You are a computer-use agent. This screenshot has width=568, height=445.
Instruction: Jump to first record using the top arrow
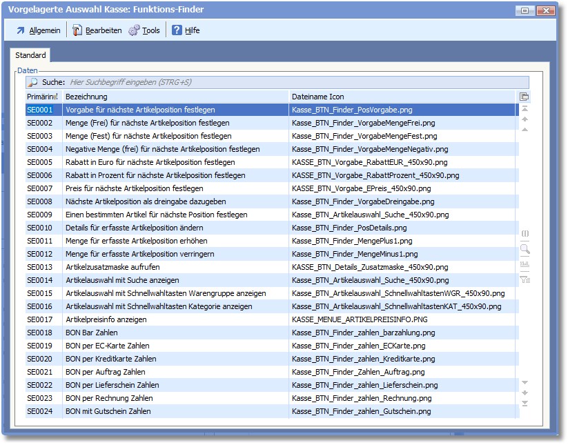point(525,109)
